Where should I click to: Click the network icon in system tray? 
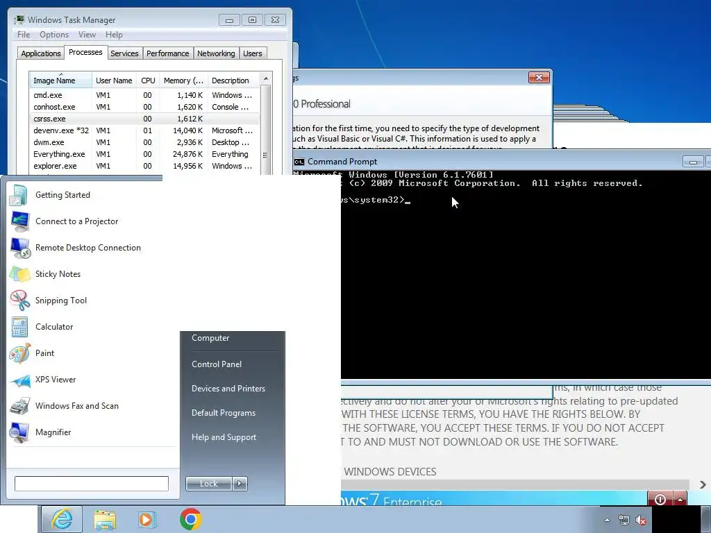(624, 521)
